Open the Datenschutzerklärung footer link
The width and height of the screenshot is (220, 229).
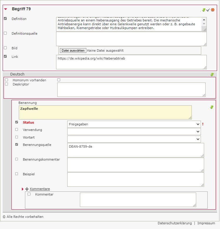[174, 223]
